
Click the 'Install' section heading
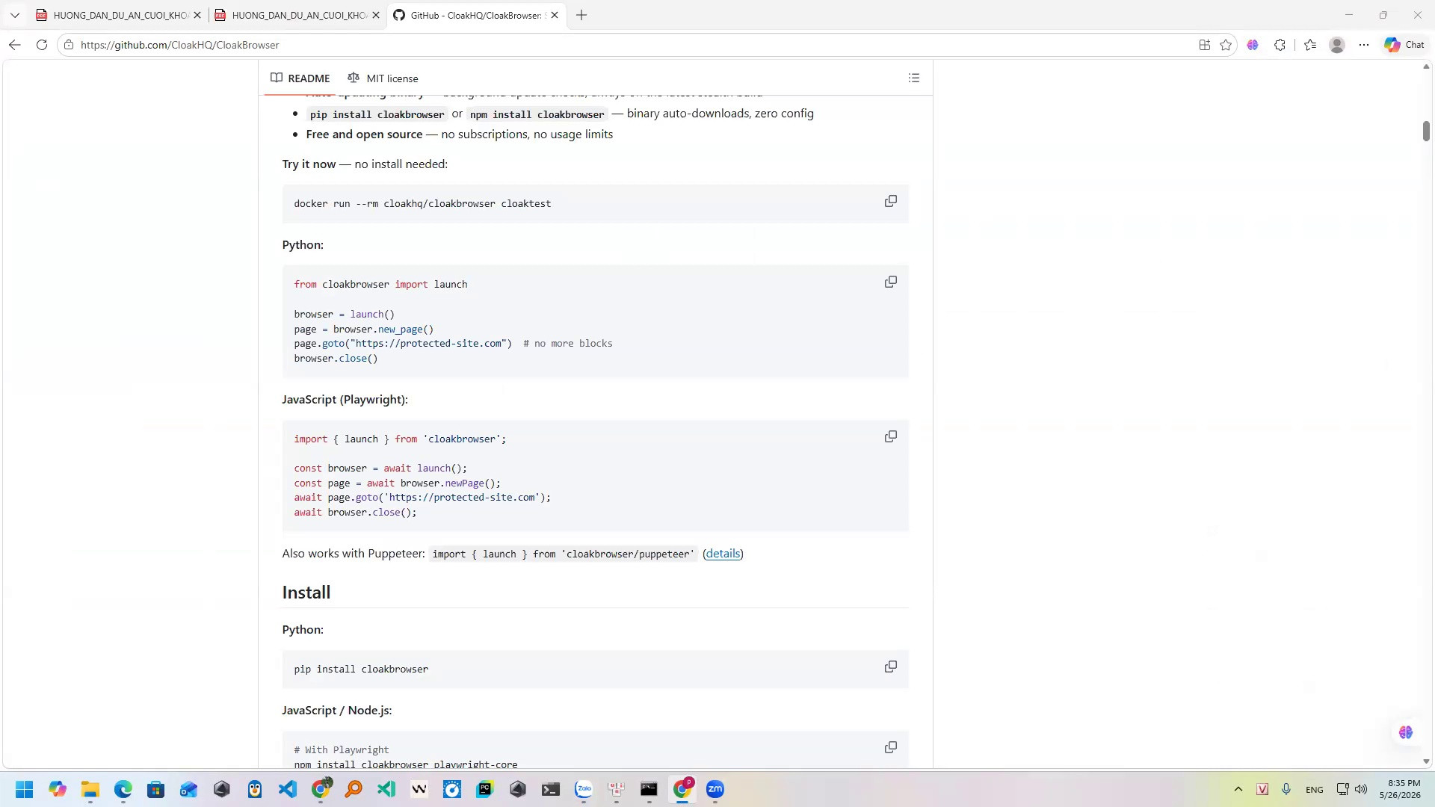306,593
